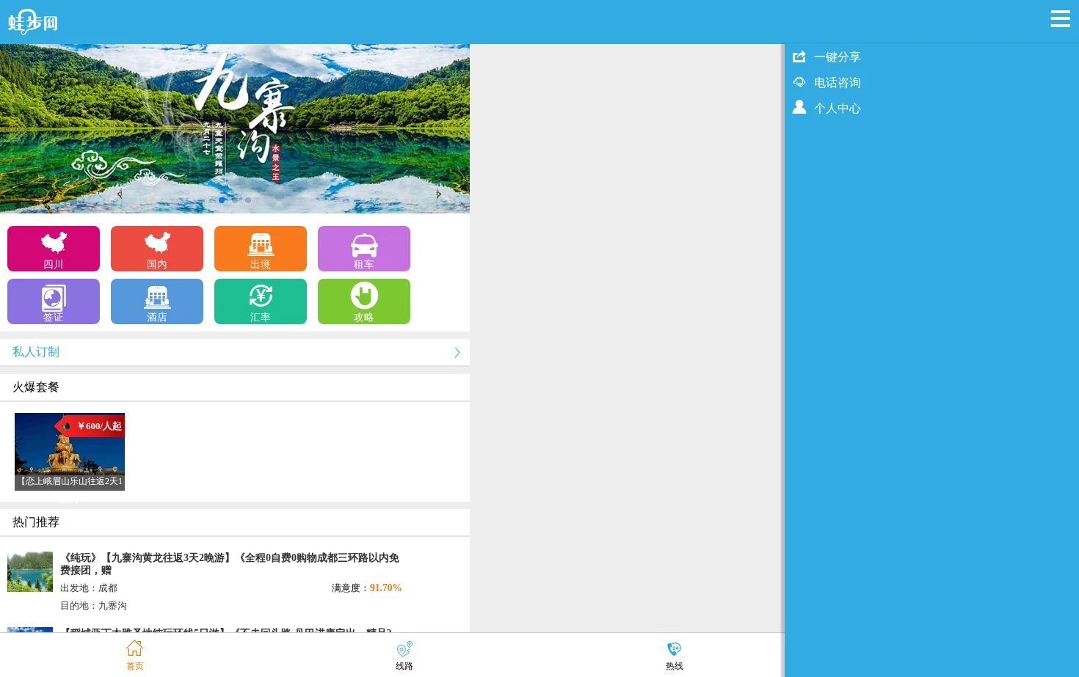Expand 私人订制 chevron arrow
This screenshot has width=1079, height=677.
click(x=457, y=353)
